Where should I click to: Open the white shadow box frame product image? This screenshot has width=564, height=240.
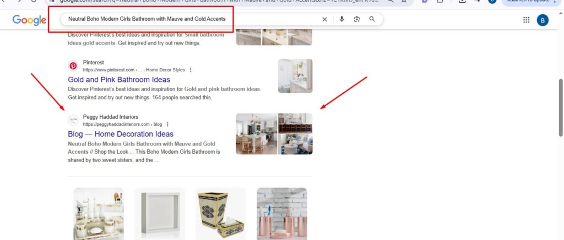pos(160,214)
